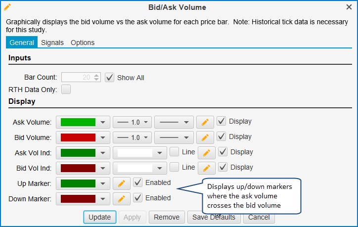Open the pencil editor for Bid Vol Ind

point(207,168)
